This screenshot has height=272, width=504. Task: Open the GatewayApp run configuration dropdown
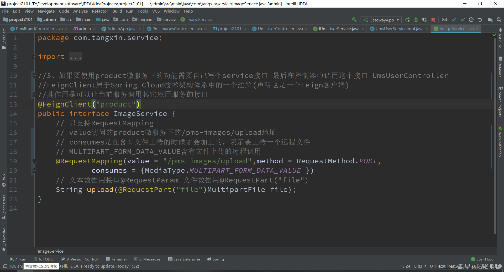(x=381, y=20)
